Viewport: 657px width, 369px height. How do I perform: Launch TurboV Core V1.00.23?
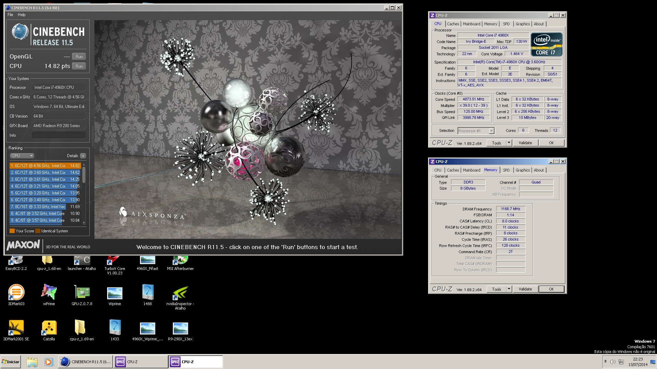115,264
